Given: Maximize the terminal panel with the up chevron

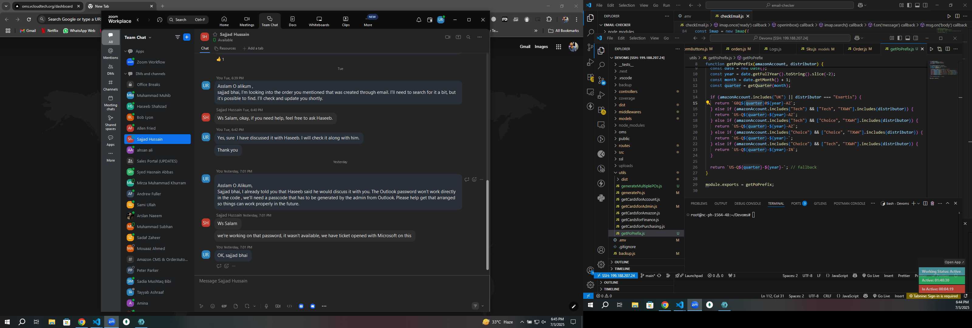Looking at the screenshot, I should (x=947, y=203).
